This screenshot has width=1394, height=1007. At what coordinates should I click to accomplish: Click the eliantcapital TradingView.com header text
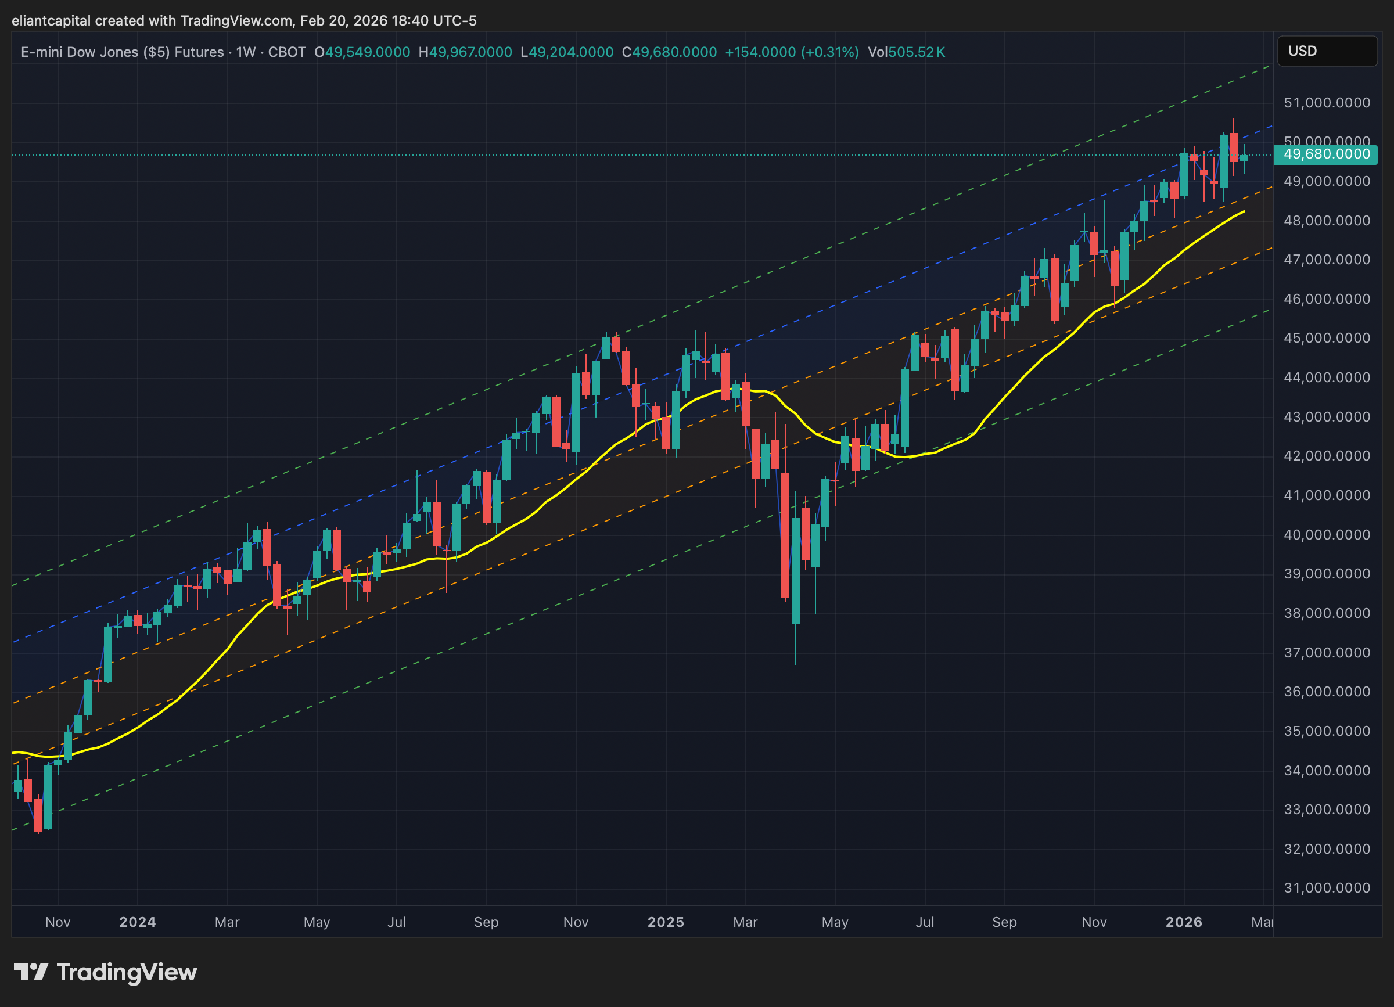pos(244,21)
